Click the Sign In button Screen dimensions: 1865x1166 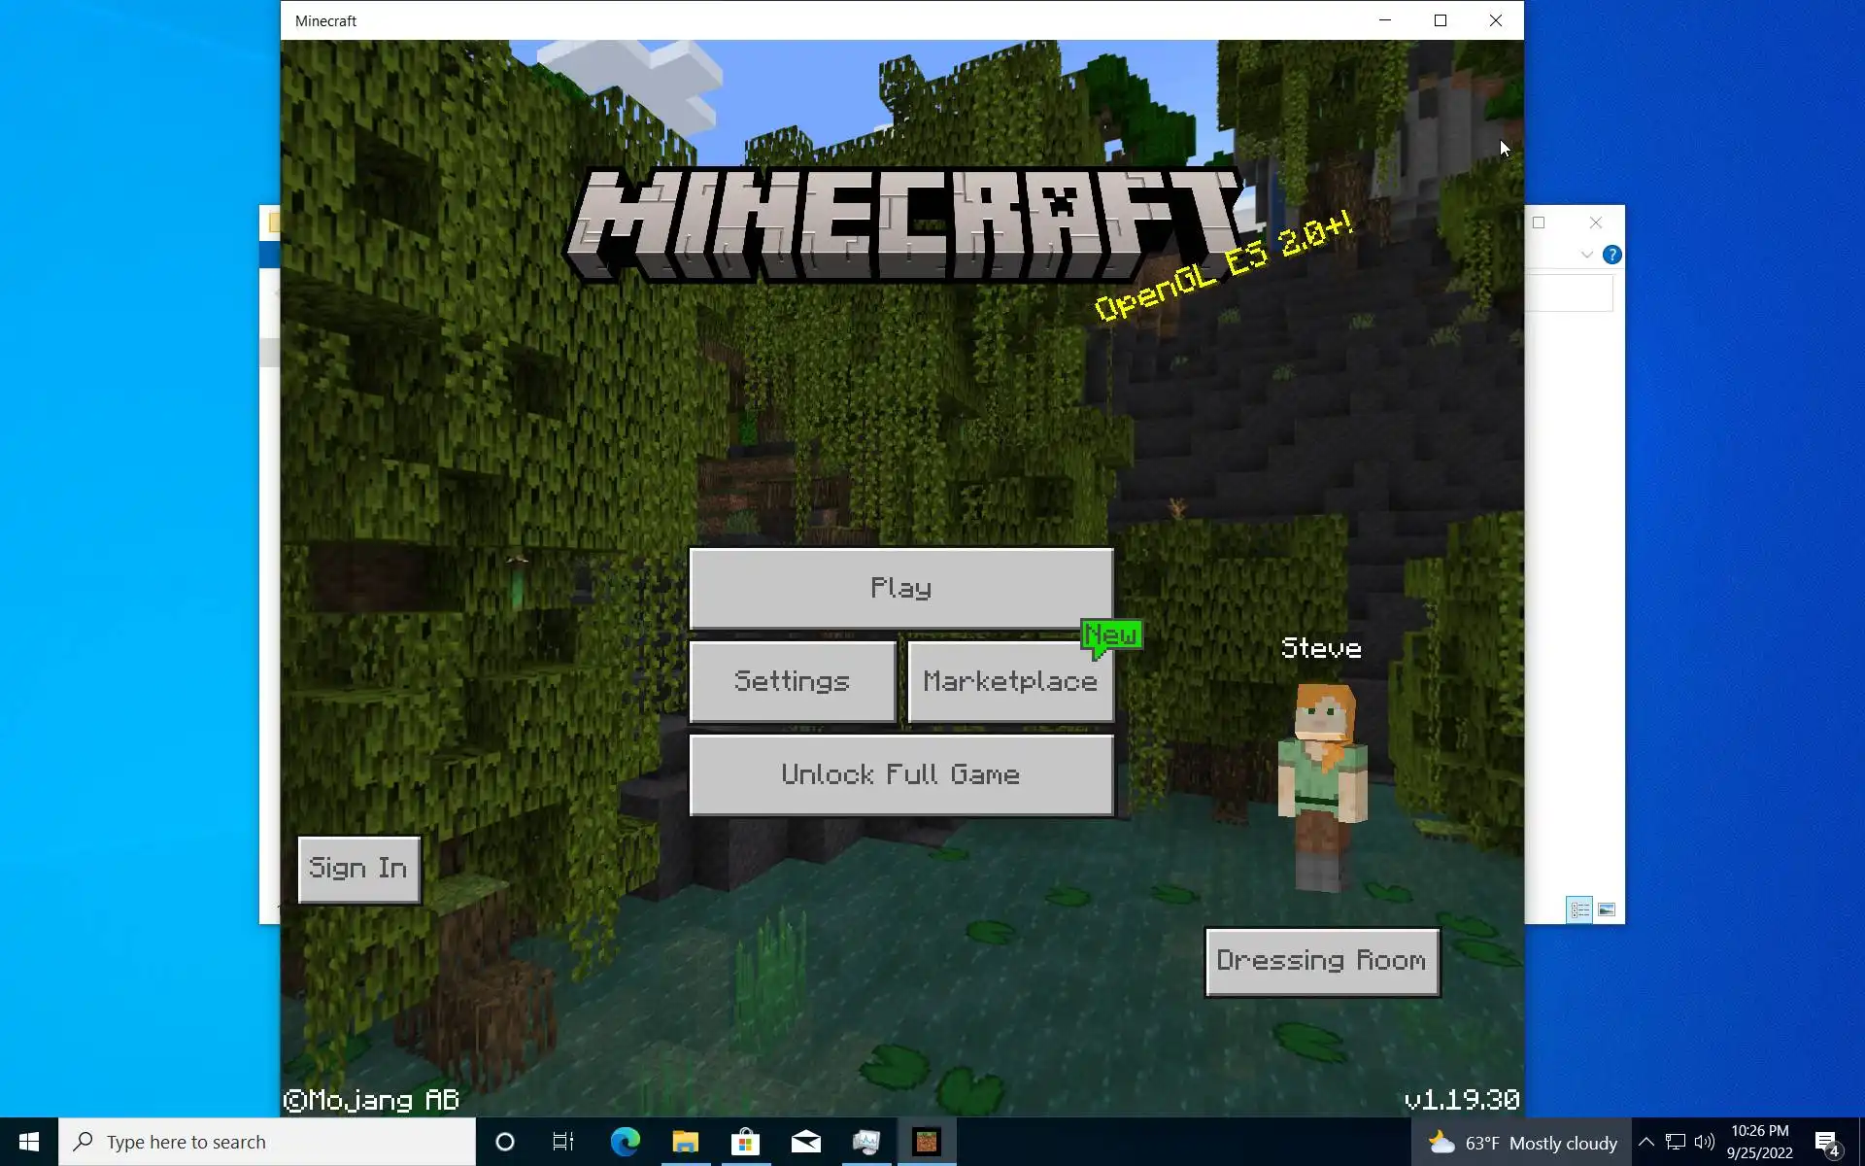(358, 869)
